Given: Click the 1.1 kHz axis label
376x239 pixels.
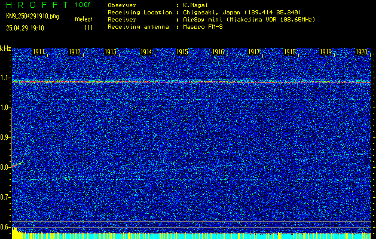Looking at the screenshot, I should pyautogui.click(x=5, y=78).
